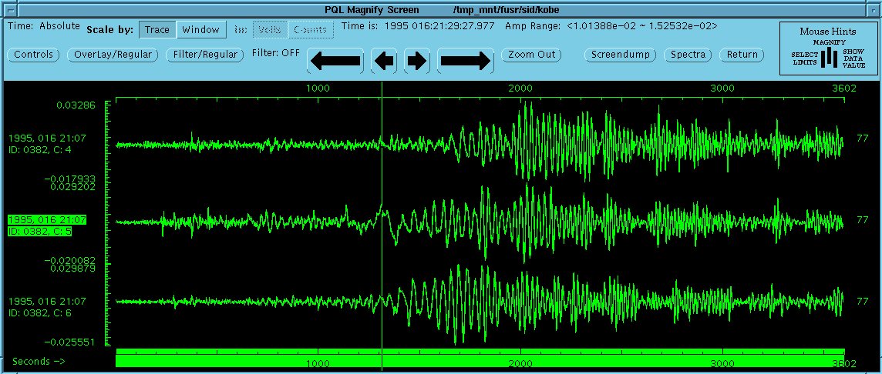882x374 pixels.
Task: Click the Filter/Regular button
Action: coord(205,55)
